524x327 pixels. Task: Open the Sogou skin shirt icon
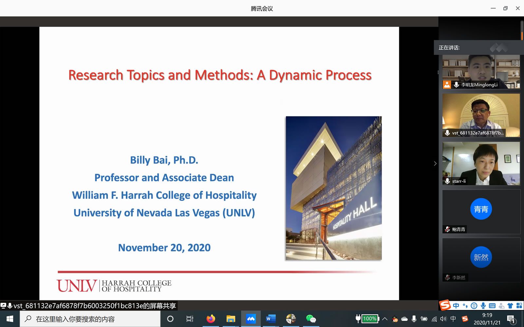point(510,306)
